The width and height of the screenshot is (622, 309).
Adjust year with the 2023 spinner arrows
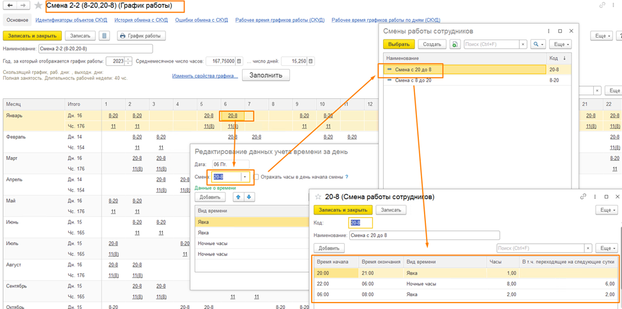click(x=128, y=61)
